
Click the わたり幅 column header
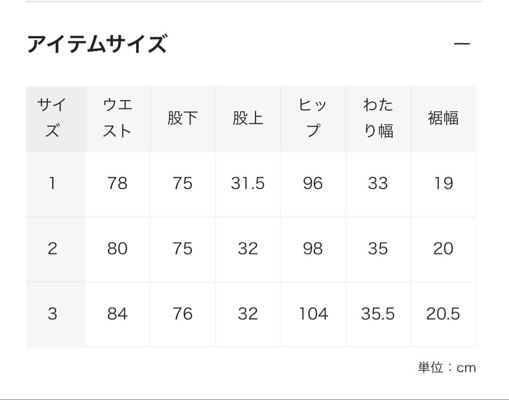[x=378, y=118]
